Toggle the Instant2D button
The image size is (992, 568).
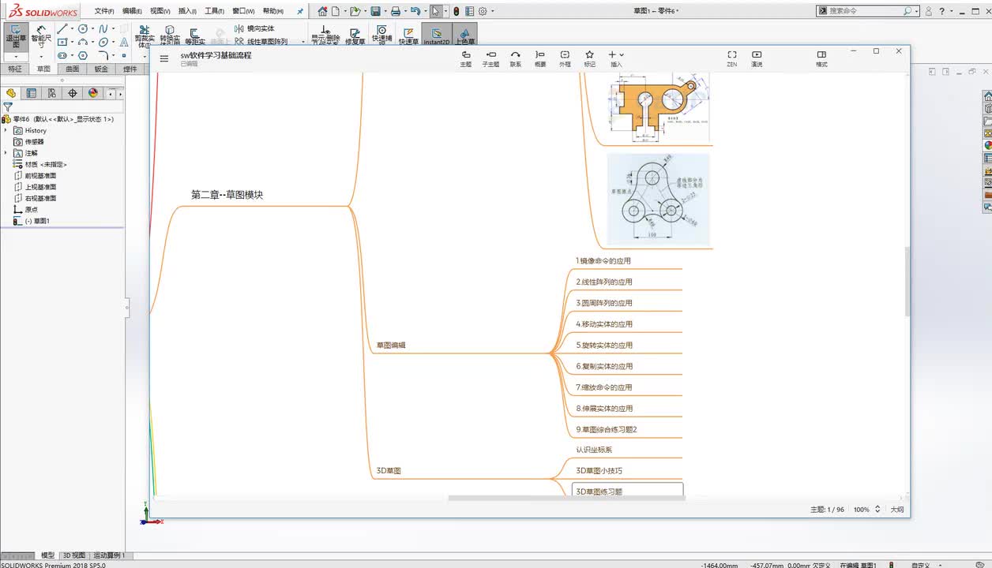coord(436,35)
